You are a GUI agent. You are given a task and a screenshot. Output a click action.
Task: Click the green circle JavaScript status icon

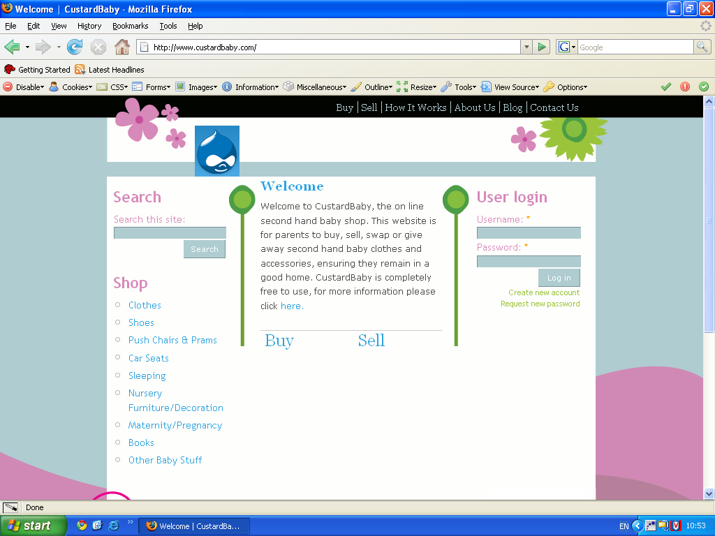(x=704, y=87)
